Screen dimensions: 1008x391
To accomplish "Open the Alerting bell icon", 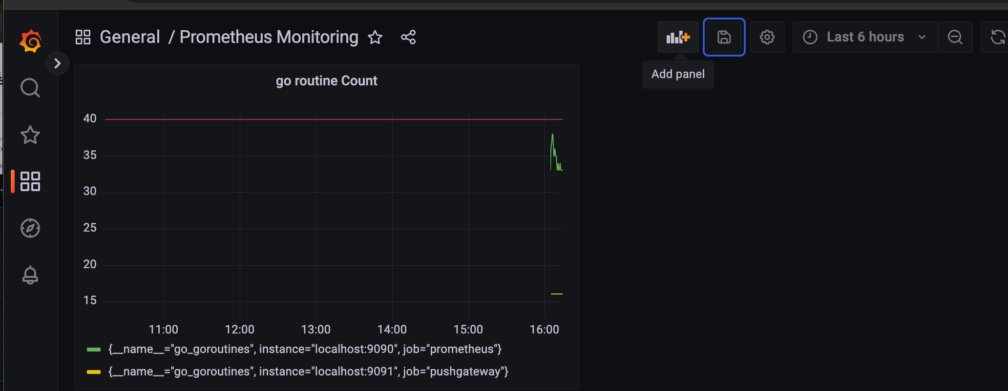I will coord(30,275).
